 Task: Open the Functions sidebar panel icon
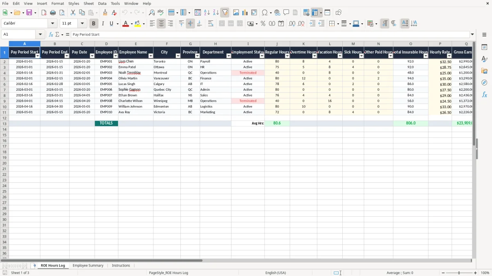[484, 94]
